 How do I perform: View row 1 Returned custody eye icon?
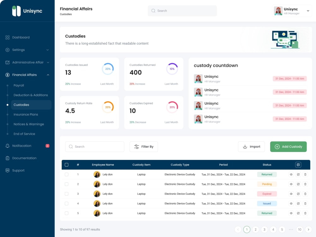click(291, 174)
